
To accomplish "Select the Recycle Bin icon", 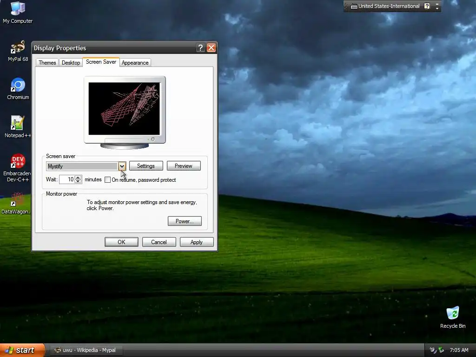I will (453, 317).
